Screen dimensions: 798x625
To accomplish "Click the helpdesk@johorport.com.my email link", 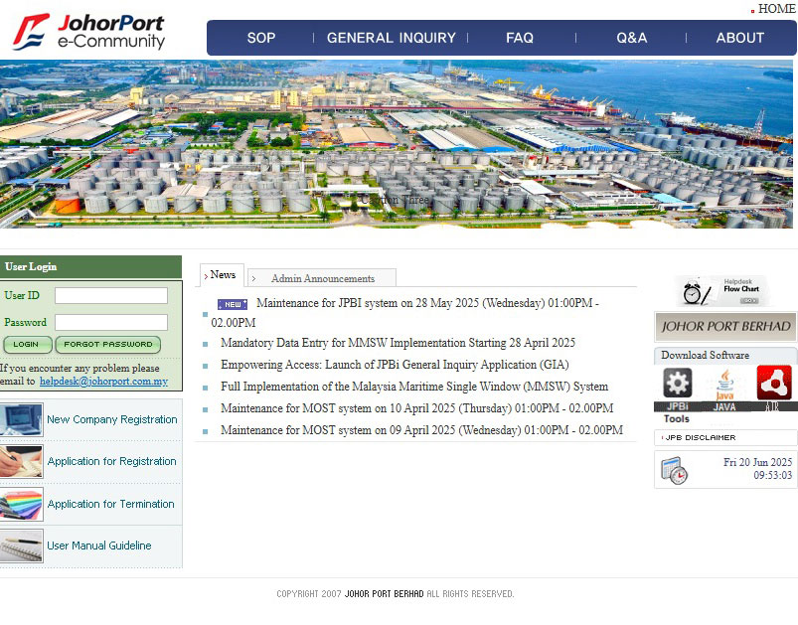I will tap(103, 382).
